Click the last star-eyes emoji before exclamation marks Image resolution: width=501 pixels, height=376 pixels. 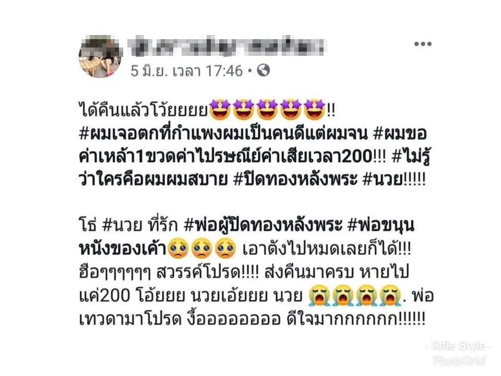(x=314, y=110)
